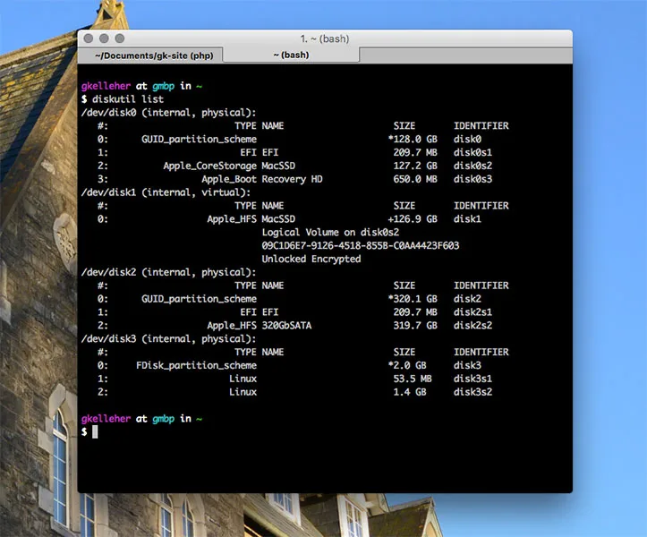Switch to the ~/Documents/gk-site (php) tab

click(x=149, y=55)
